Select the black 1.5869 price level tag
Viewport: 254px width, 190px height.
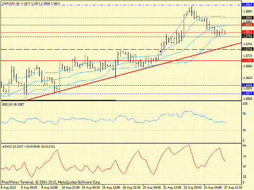pyautogui.click(x=248, y=18)
